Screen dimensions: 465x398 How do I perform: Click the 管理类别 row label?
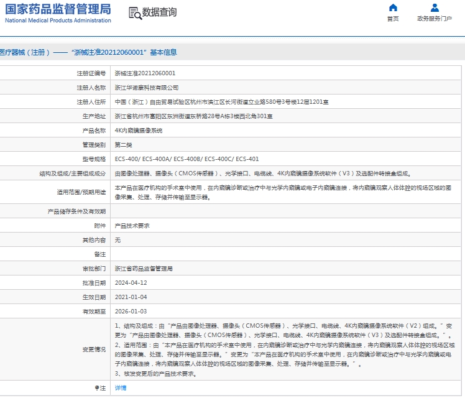point(94,145)
